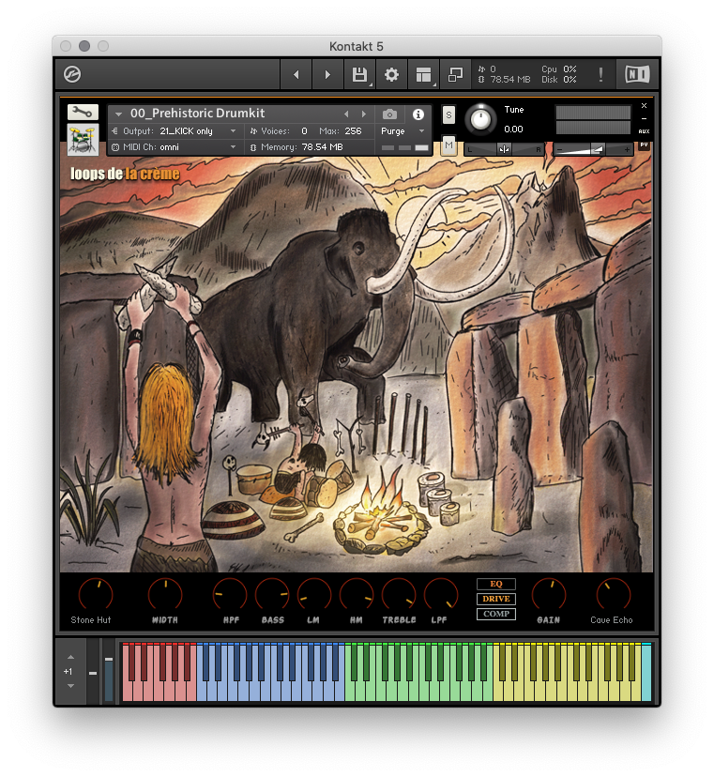Click the Voices count 0
Viewport: 714px width, 777px height.
304,130
